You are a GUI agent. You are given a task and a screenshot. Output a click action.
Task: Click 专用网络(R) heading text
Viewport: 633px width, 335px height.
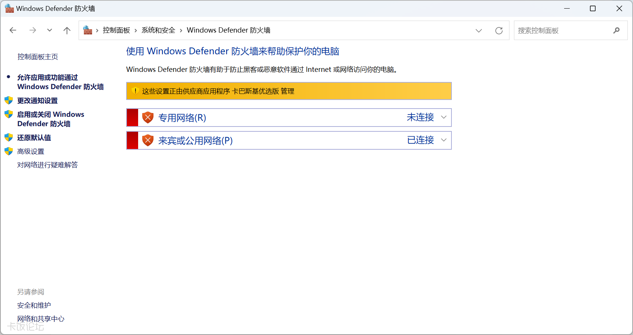[x=182, y=118]
